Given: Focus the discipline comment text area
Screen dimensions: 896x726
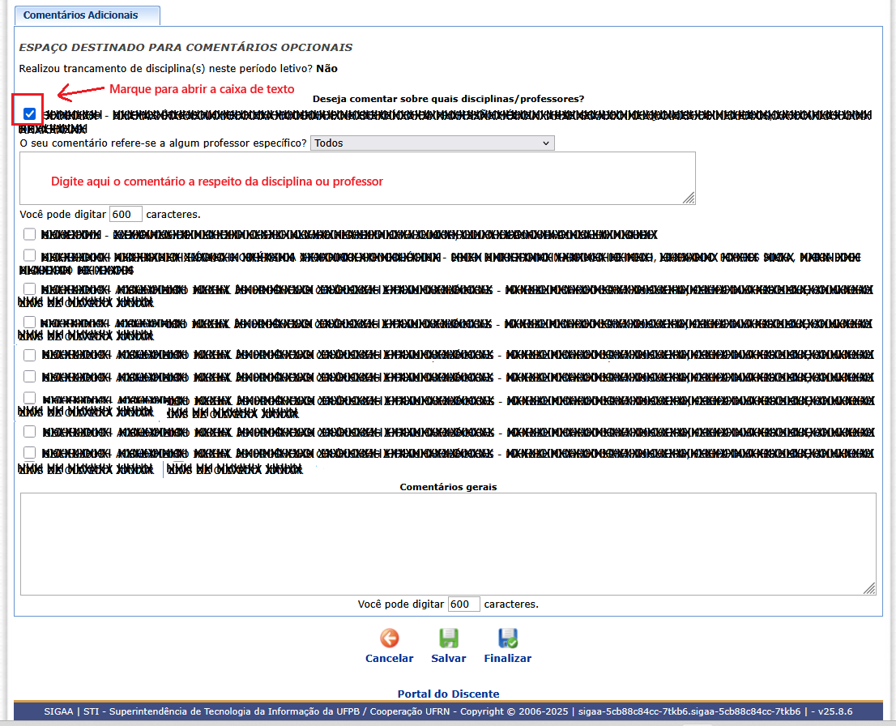Looking at the screenshot, I should pyautogui.click(x=356, y=178).
